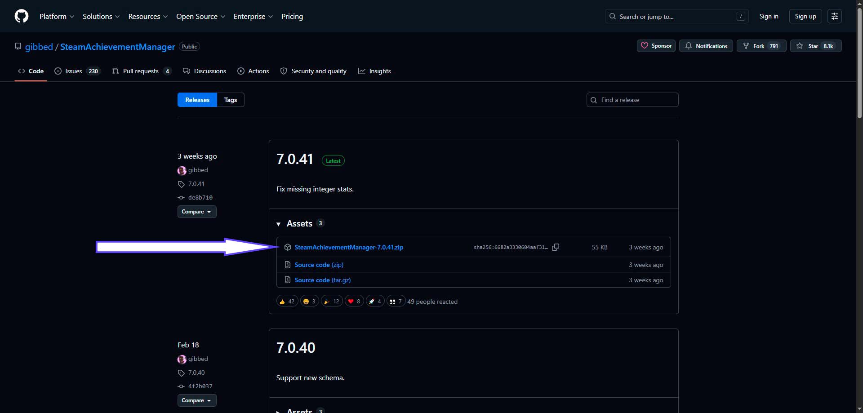Add heart reaction with 8 votes
Screen dimensions: 863x413
point(354,301)
